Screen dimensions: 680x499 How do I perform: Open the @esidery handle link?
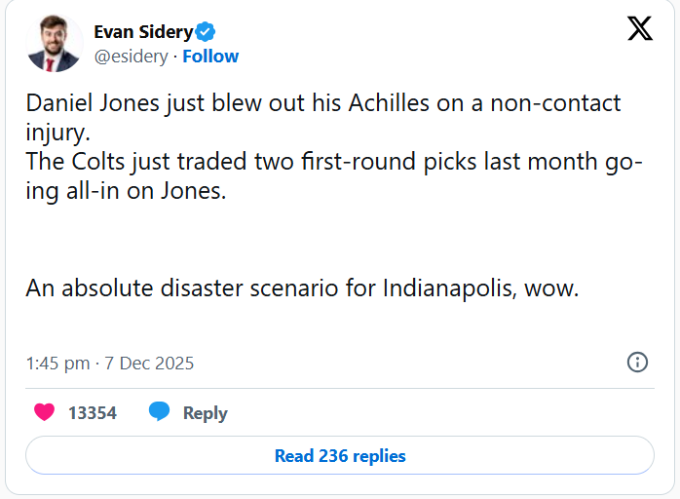pyautogui.click(x=131, y=57)
